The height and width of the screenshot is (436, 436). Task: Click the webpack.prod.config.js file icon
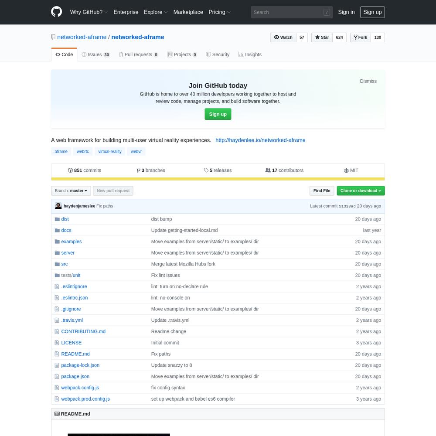point(57,399)
